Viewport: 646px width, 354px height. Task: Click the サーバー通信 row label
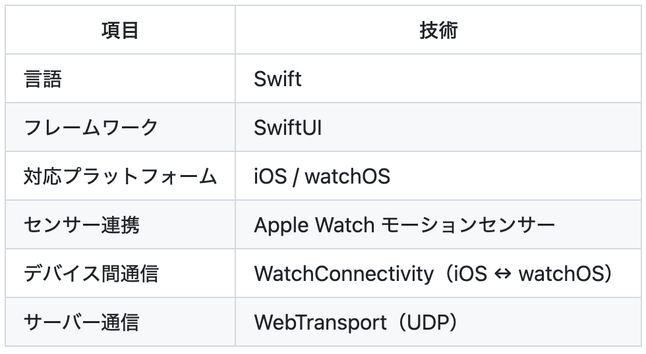click(x=81, y=322)
